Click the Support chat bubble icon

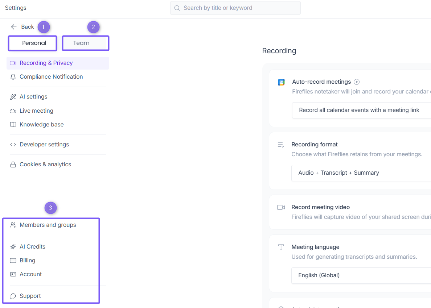point(13,296)
